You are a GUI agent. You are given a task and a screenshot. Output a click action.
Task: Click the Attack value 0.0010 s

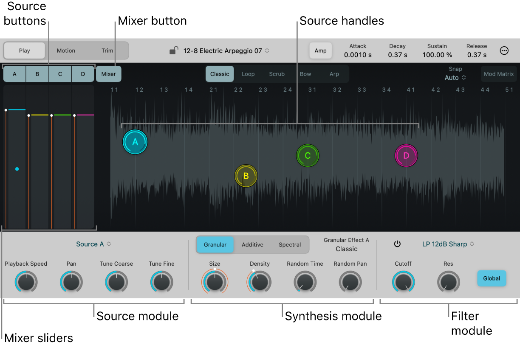tap(358, 55)
